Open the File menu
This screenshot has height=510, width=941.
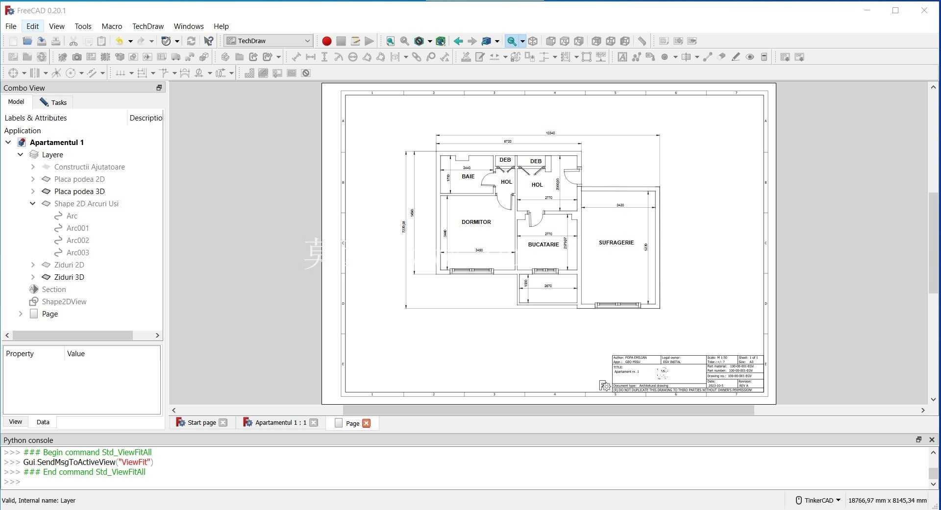tap(11, 26)
